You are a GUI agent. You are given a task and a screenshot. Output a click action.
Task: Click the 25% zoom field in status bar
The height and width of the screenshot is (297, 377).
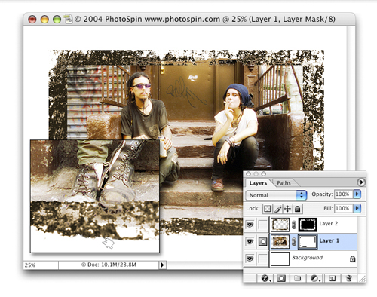pos(41,265)
